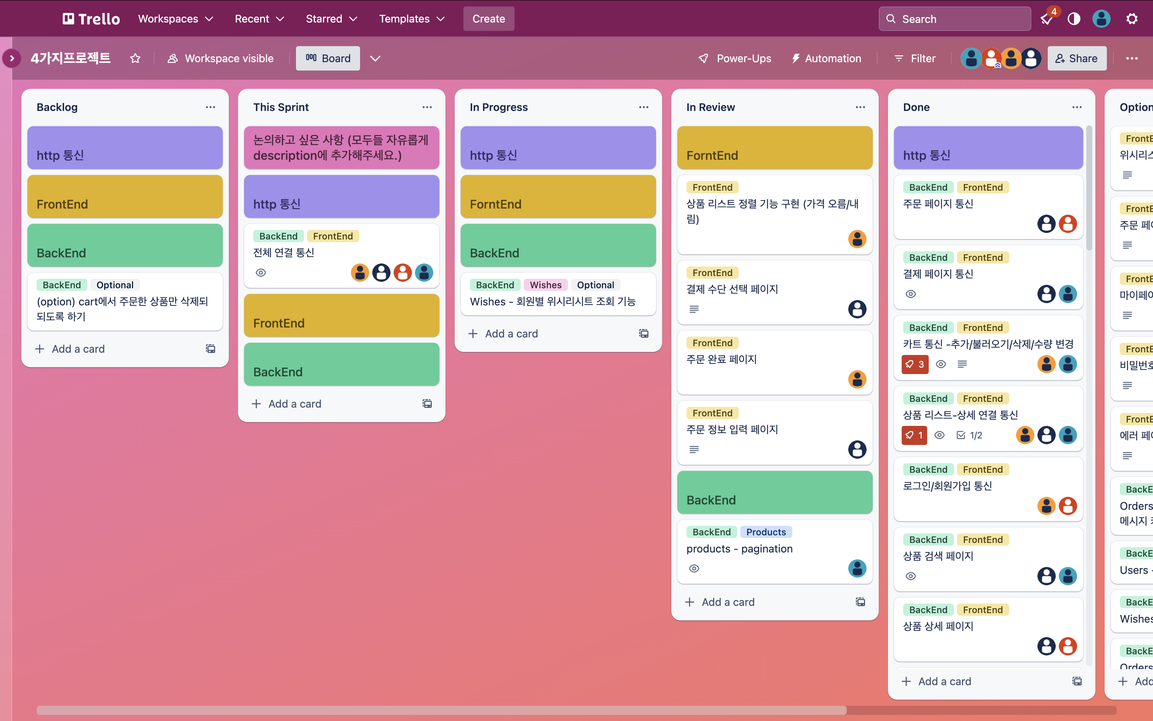
Task: Expand the collapsed left sidebar
Action: (12, 58)
